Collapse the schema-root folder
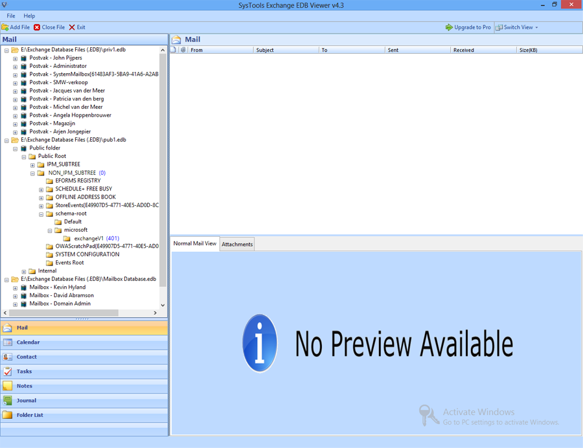Screen dimensions: 583x448 pos(41,214)
